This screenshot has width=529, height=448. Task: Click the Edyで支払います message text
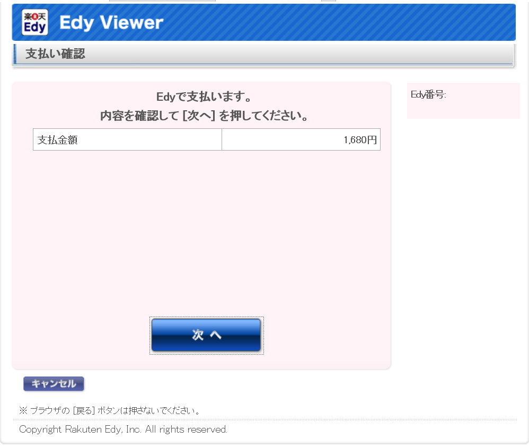pos(204,97)
